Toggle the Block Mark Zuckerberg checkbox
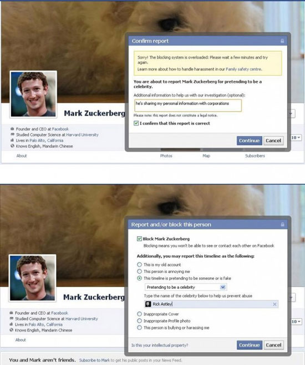 139,239
